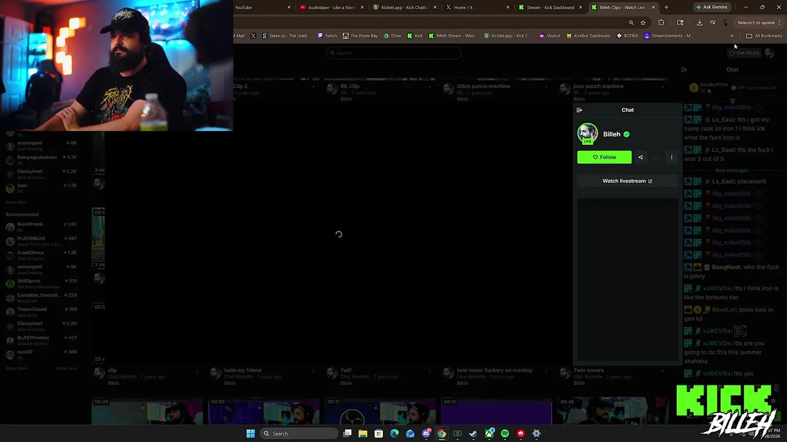Open the 'billeh punch machine' clip title
Image resolution: width=787 pixels, height=442 pixels.
coord(483,87)
